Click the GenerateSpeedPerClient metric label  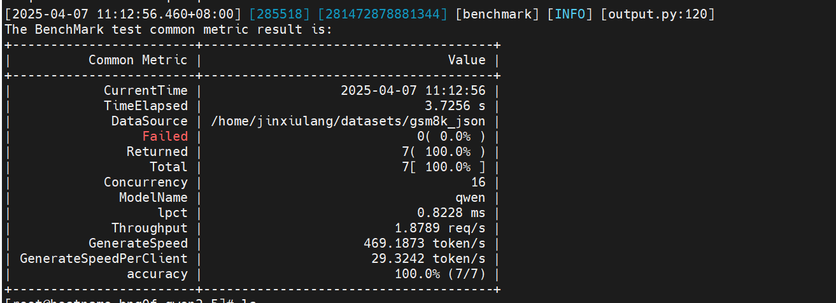click(104, 258)
